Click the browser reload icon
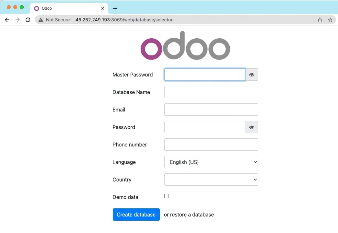 click(28, 20)
